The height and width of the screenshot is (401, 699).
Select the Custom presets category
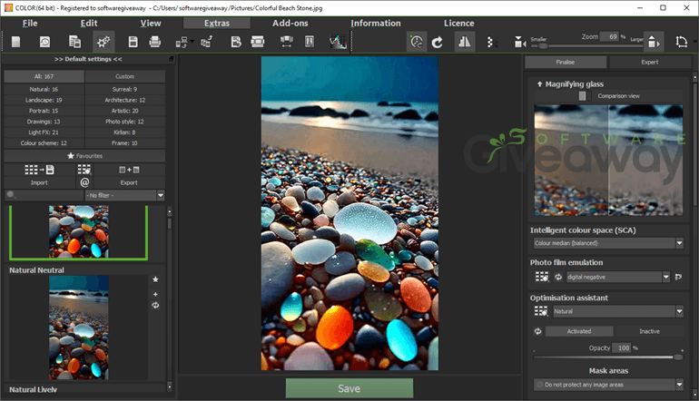pos(125,76)
